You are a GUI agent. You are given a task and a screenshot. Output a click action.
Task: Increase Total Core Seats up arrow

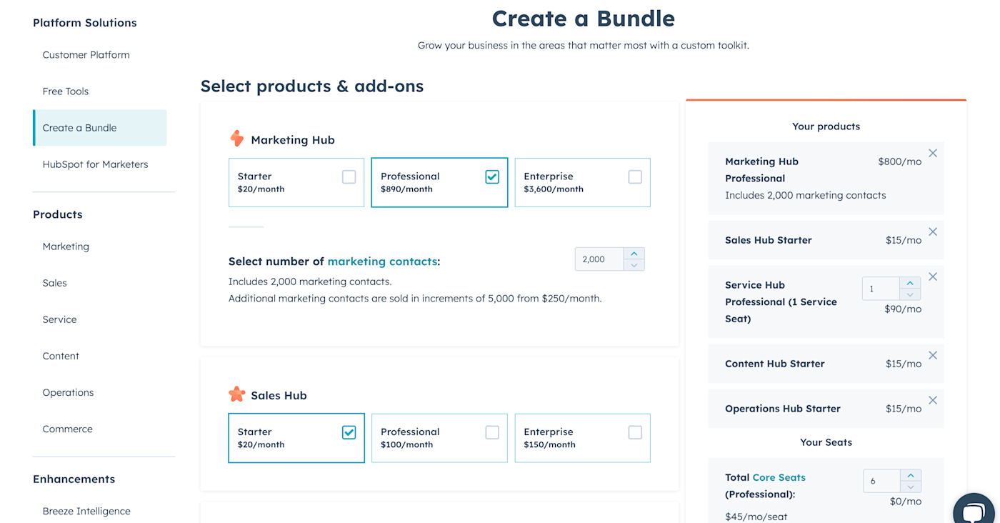coord(910,475)
